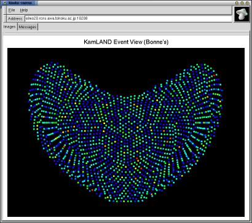The height and width of the screenshot is (223, 252).
Task: Click the Kinoko mushroom logo icon
Action: pos(242,14)
